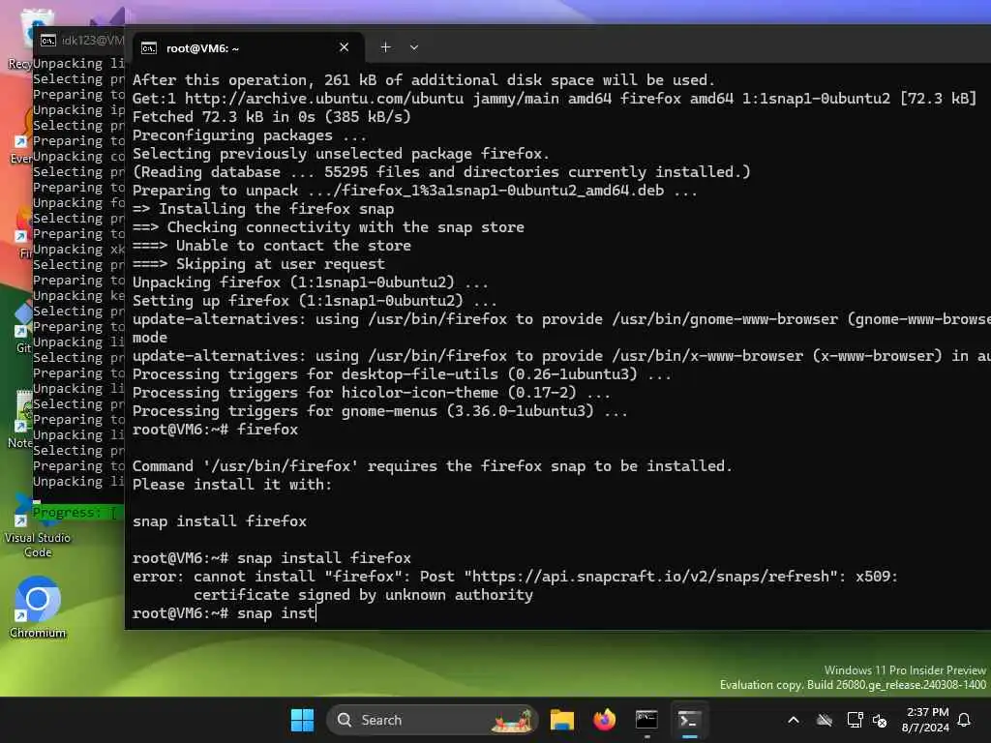Click the green Progress bar in background terminal
Image resolution: width=991 pixels, height=743 pixels.
(77, 513)
